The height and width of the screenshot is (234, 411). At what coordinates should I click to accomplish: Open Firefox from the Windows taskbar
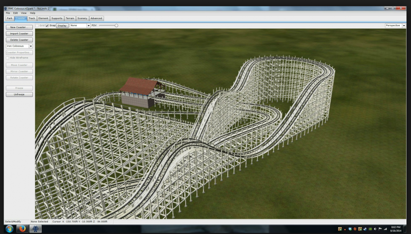pos(22,229)
